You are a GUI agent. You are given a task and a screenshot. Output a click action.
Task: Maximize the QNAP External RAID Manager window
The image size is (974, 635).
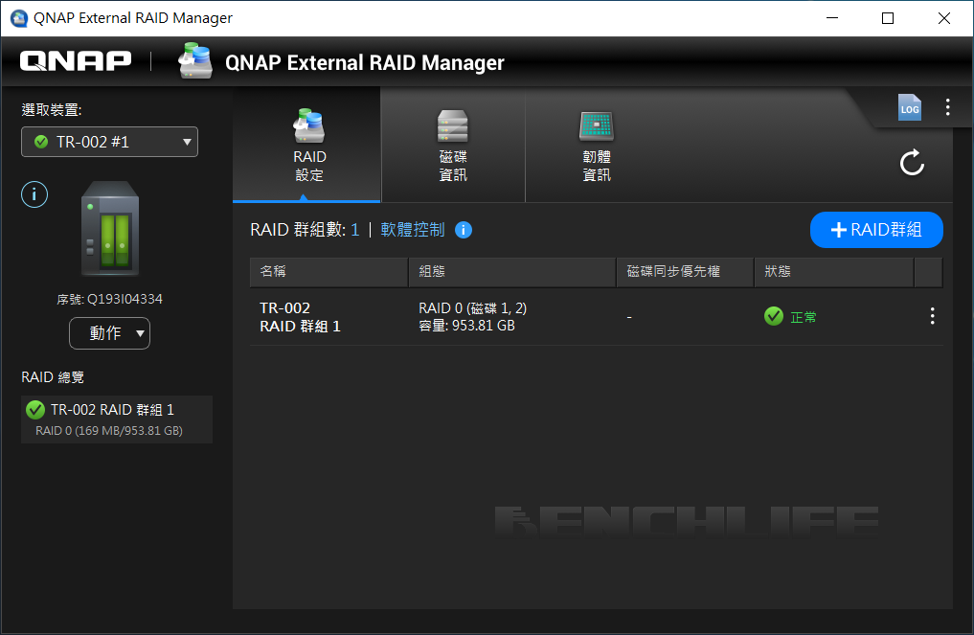tap(888, 18)
